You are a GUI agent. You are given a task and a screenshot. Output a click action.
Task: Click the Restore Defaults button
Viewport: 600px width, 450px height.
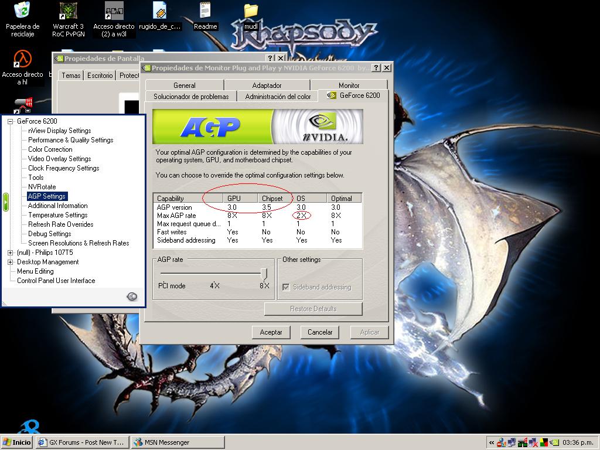pyautogui.click(x=313, y=309)
